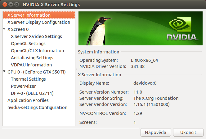
Task: Click the Linux-x86_64 operating system value
Action: 144,60
